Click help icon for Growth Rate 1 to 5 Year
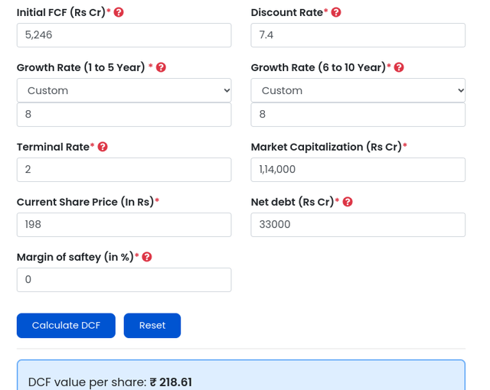 pyautogui.click(x=161, y=67)
